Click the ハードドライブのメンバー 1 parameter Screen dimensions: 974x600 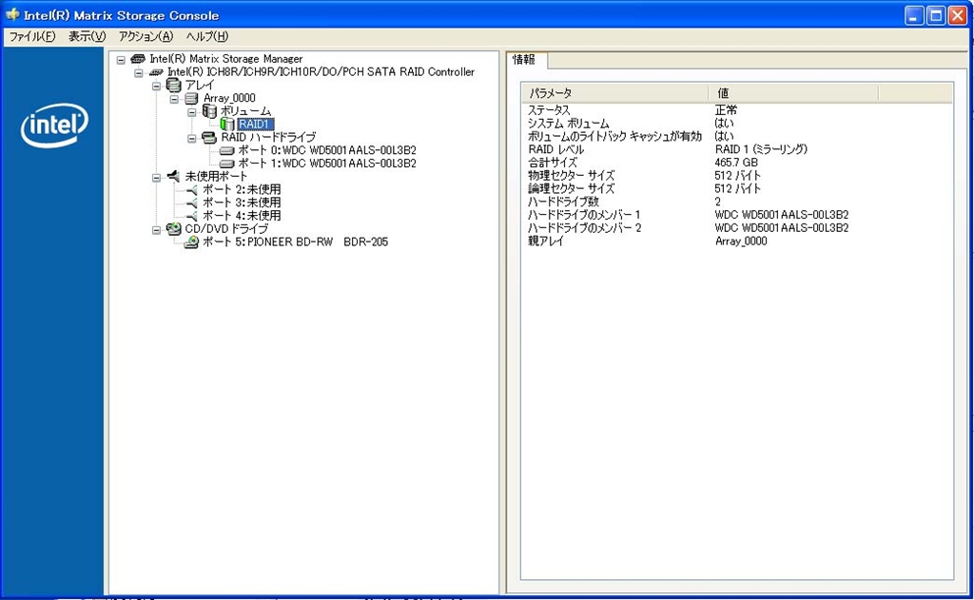(x=584, y=214)
